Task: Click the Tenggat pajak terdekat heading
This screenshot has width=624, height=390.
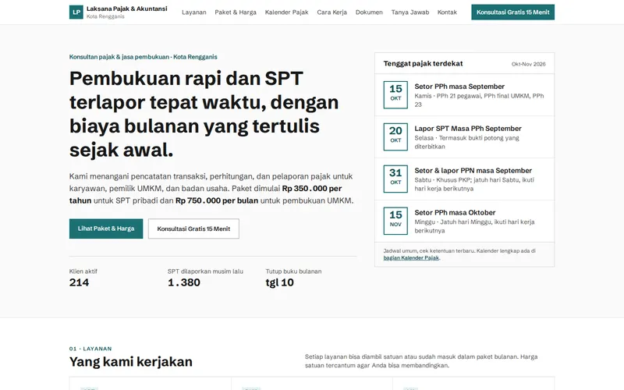Action: (423, 64)
